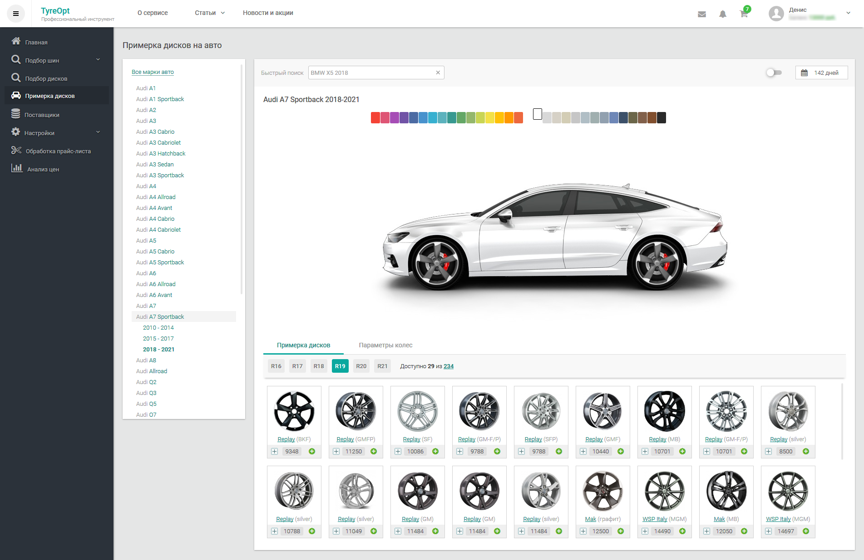Screen dimensions: 864x560
Task: Add WSP Italy 14490 wheel to cart
Action: pyautogui.click(x=682, y=531)
